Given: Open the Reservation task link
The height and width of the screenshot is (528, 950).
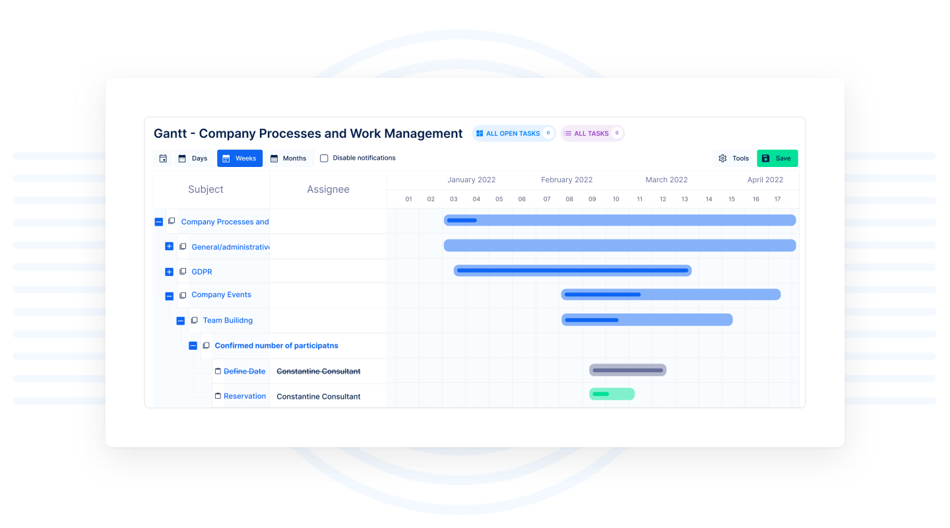Looking at the screenshot, I should click(245, 396).
